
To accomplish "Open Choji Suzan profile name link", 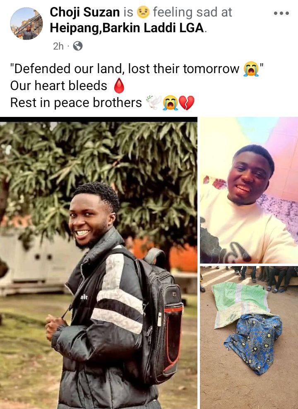I will (x=85, y=12).
